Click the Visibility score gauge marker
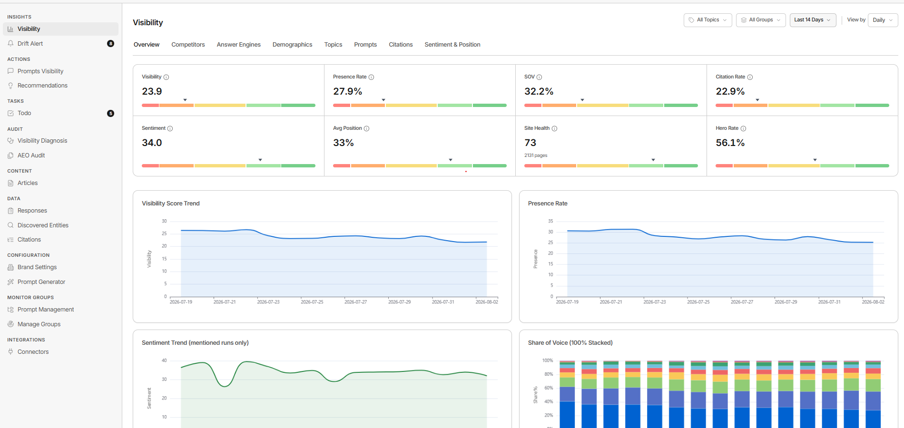Image resolution: width=904 pixels, height=428 pixels. coord(185,100)
